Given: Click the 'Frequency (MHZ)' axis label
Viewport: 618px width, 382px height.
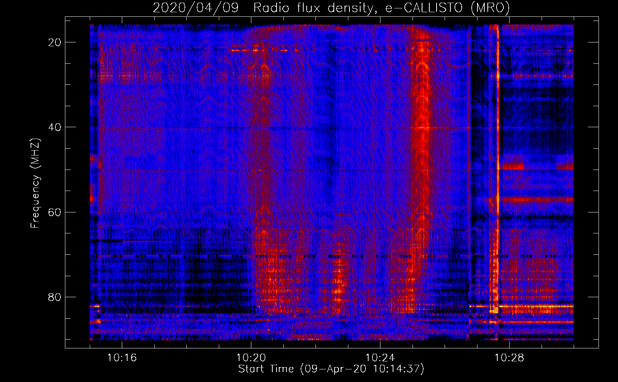Looking at the screenshot, I should (x=35, y=183).
